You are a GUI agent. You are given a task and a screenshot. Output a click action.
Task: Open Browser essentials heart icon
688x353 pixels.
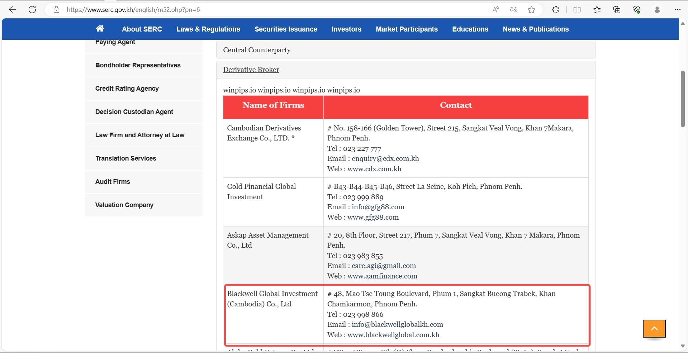pyautogui.click(x=636, y=10)
